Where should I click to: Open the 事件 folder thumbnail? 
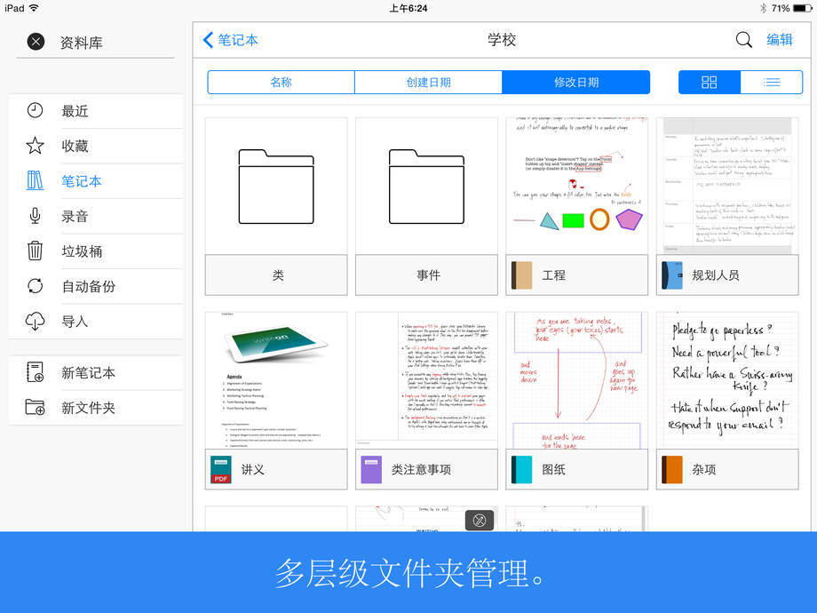click(x=426, y=186)
